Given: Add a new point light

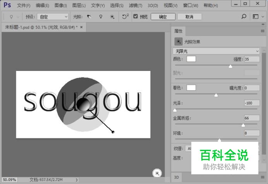Looking at the screenshot, I should 101,17.
